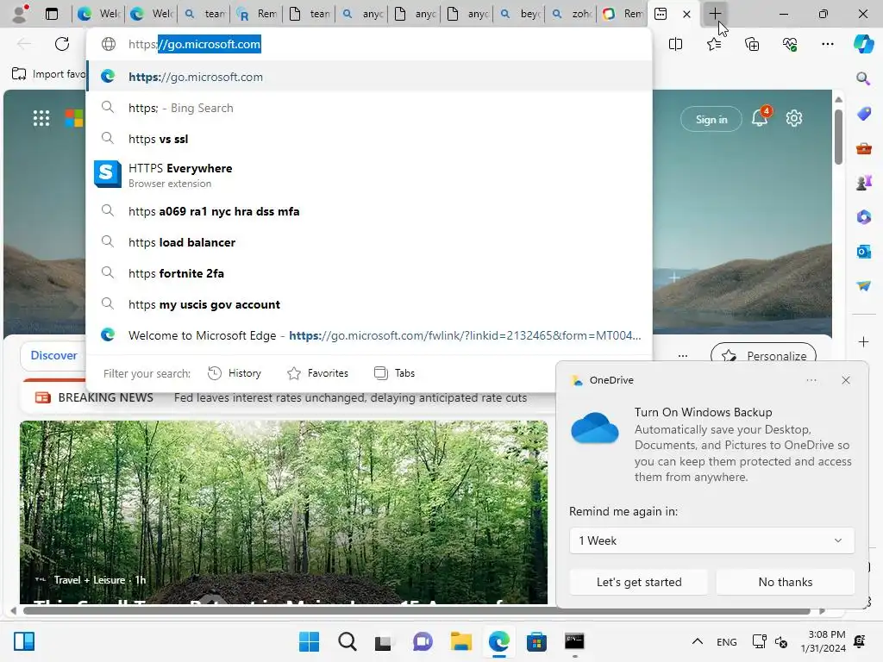
Task: Switch to the beyond search tab
Action: tap(520, 14)
